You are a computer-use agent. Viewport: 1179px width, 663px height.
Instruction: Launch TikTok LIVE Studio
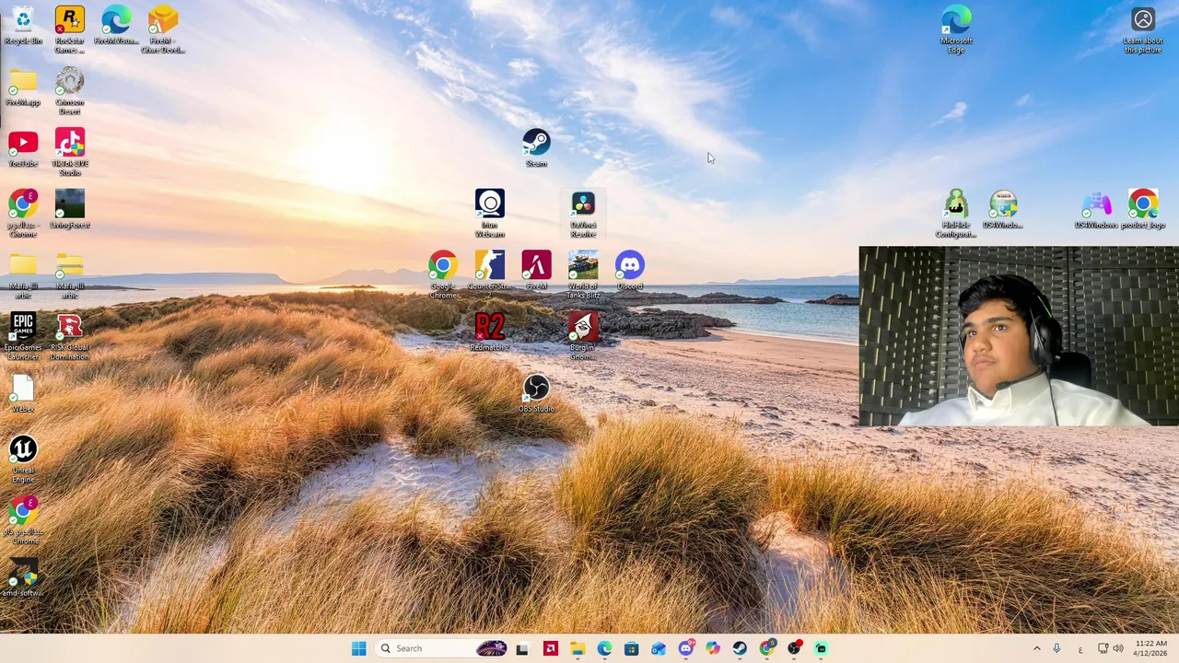[69, 153]
